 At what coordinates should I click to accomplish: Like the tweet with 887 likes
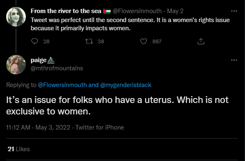pos(143,41)
